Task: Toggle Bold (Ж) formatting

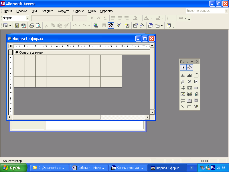Action: [92, 18]
